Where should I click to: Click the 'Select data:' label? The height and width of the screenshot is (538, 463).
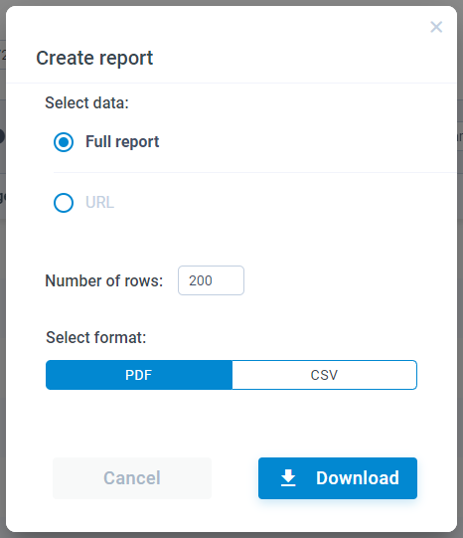(86, 102)
